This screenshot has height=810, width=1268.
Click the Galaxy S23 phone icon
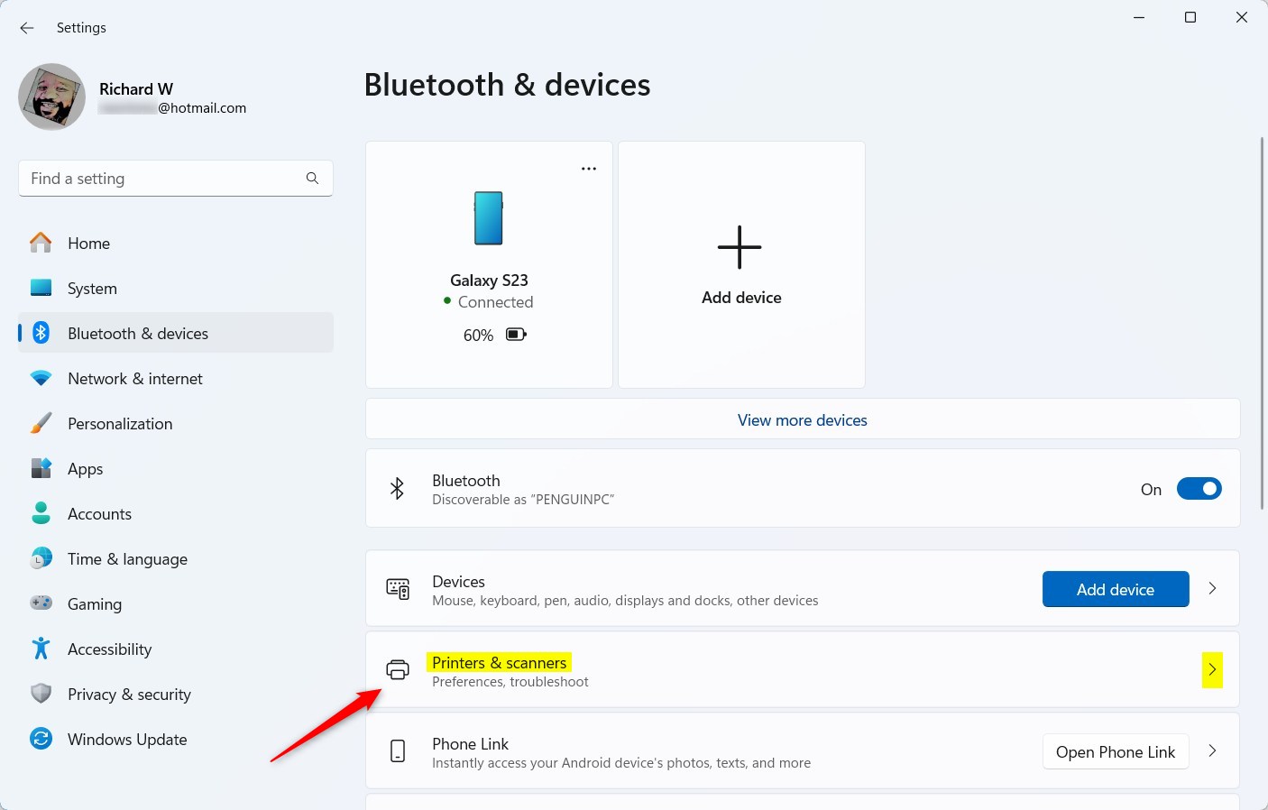489,218
